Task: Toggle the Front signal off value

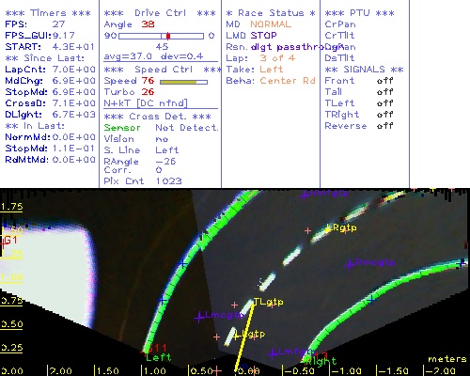Action: pyautogui.click(x=385, y=81)
